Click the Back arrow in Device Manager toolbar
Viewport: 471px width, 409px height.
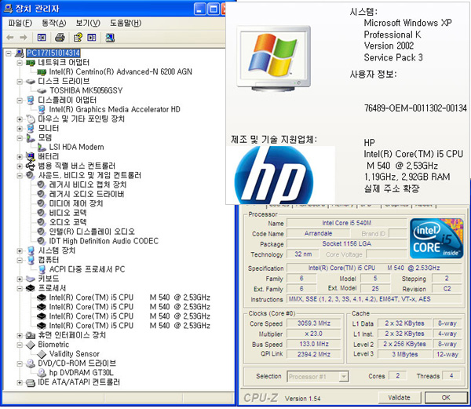[10, 38]
